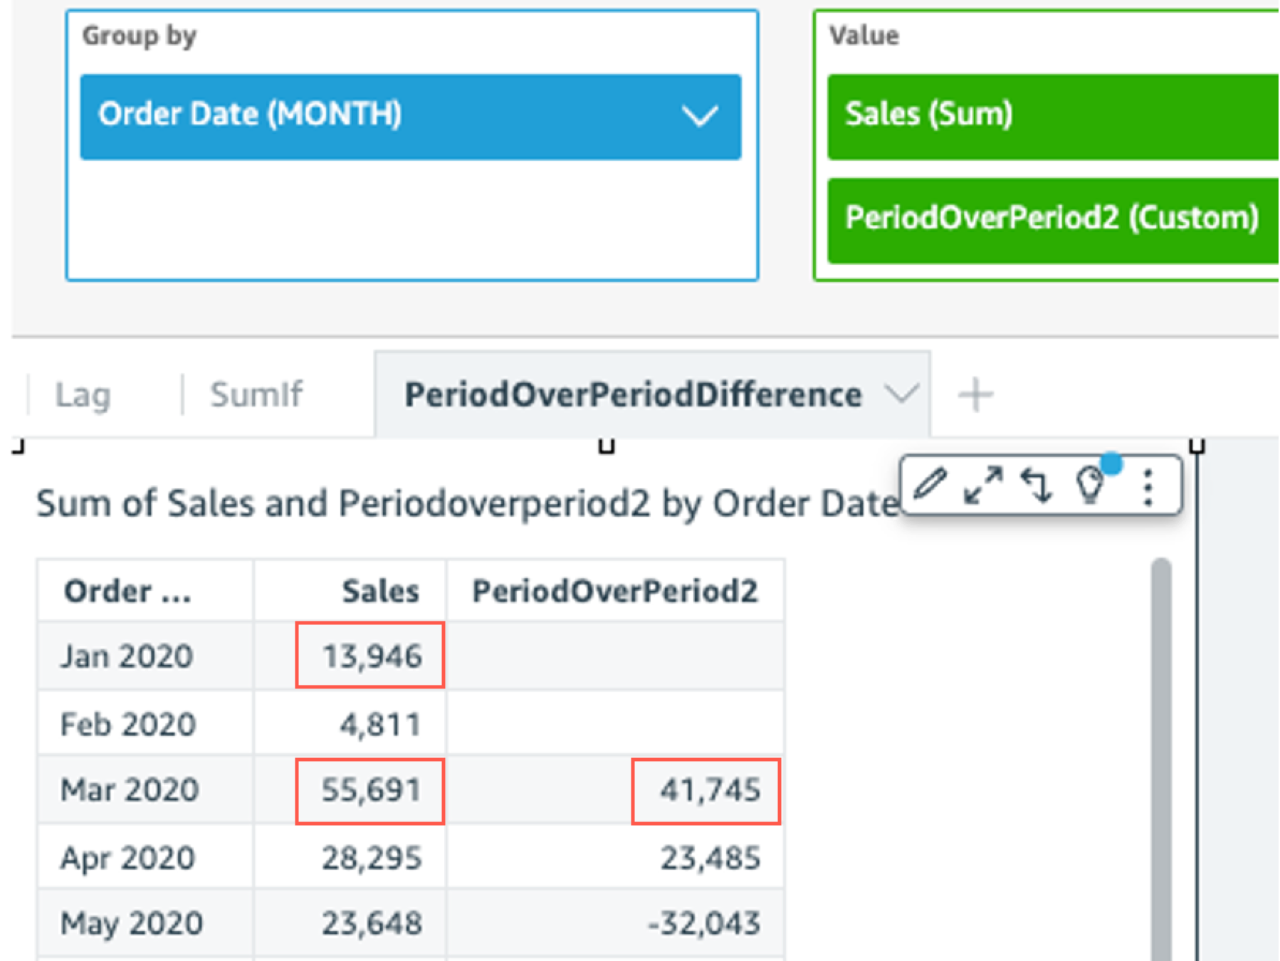Select the 41,745 PeriodOverPeriod2 cell

click(x=706, y=790)
